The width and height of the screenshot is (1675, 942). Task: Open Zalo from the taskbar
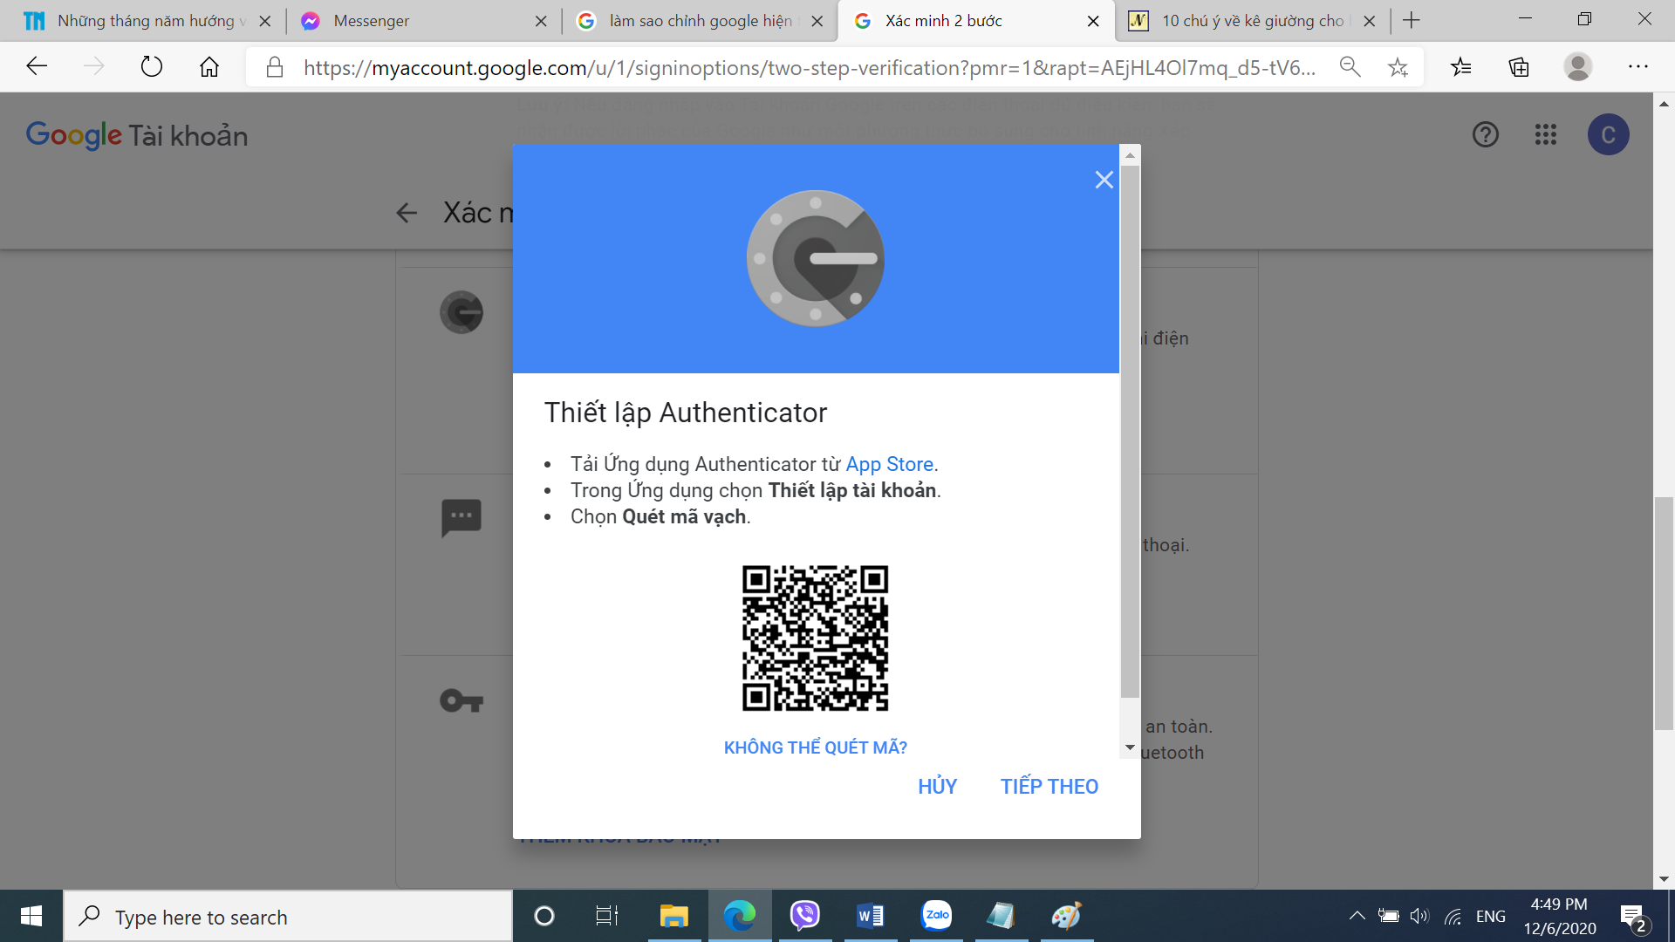[x=936, y=916]
